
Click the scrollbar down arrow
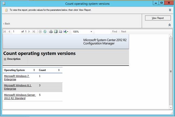pos(171,107)
